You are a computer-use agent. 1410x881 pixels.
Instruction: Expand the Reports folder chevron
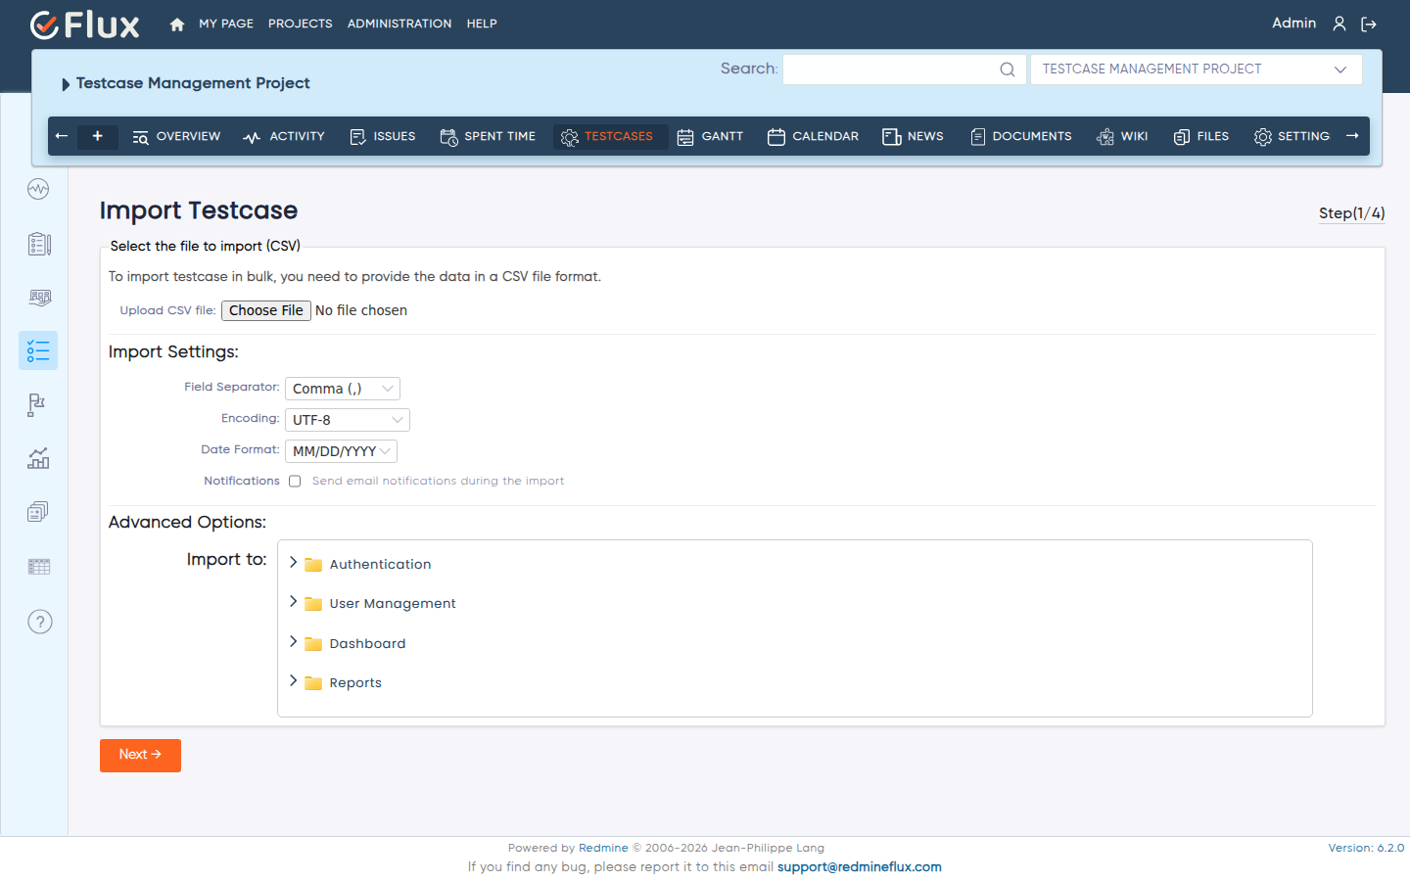[x=293, y=680]
